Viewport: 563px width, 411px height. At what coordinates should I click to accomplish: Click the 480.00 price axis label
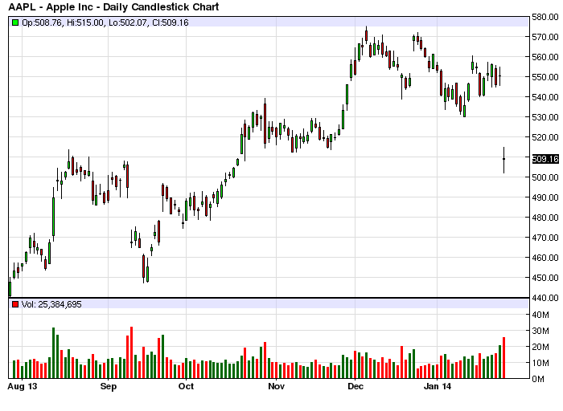[x=545, y=218]
